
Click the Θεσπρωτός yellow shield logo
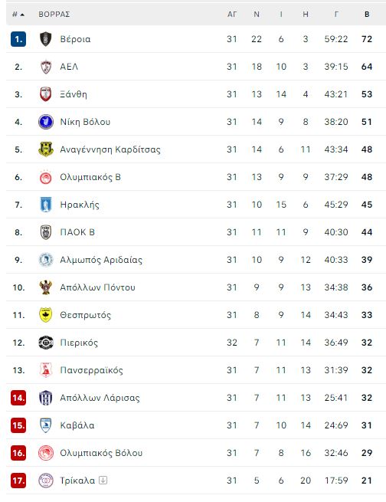click(46, 315)
